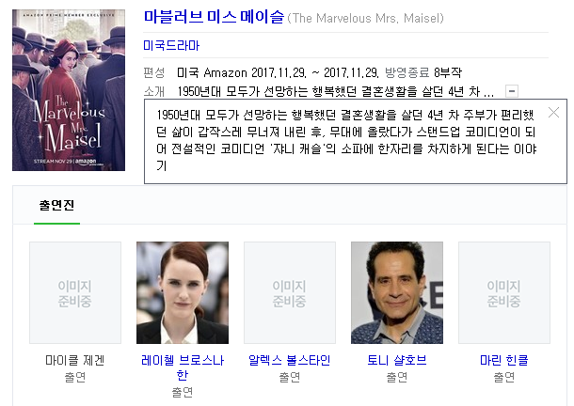Click the truncated 소개 synopsis line
The width and height of the screenshot is (574, 406).
click(336, 91)
